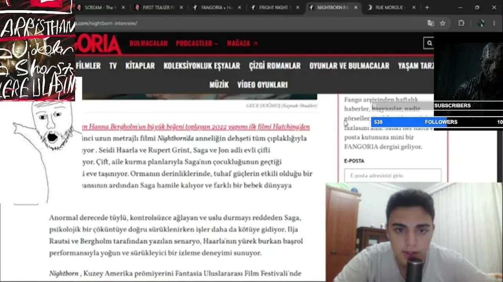Click the streamer webcam feed
503x282 pixels.
pyautogui.click(x=414, y=232)
